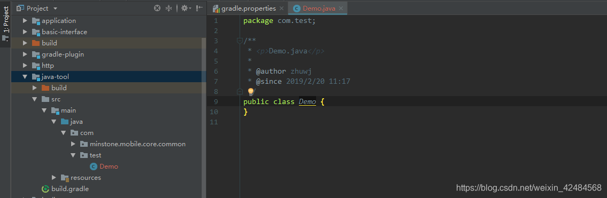This screenshot has height=198, width=607.
Task: Select the test package row
Action: pos(106,155)
